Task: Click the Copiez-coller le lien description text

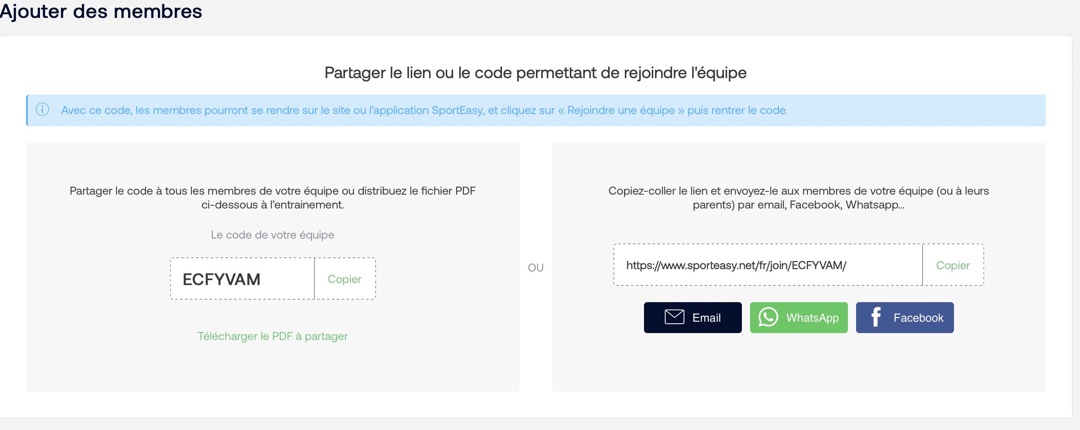Action: (798, 197)
